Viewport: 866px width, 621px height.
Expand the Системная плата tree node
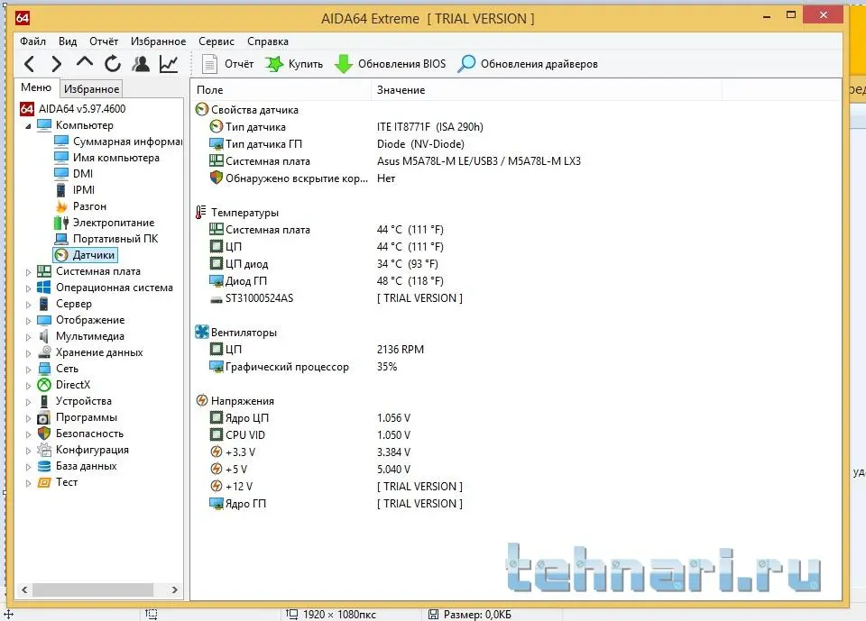pyautogui.click(x=28, y=272)
